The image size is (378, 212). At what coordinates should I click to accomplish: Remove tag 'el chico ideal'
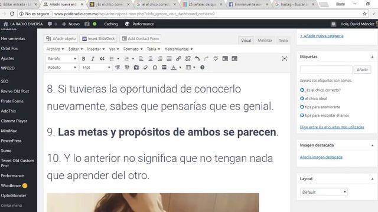coord(302,98)
